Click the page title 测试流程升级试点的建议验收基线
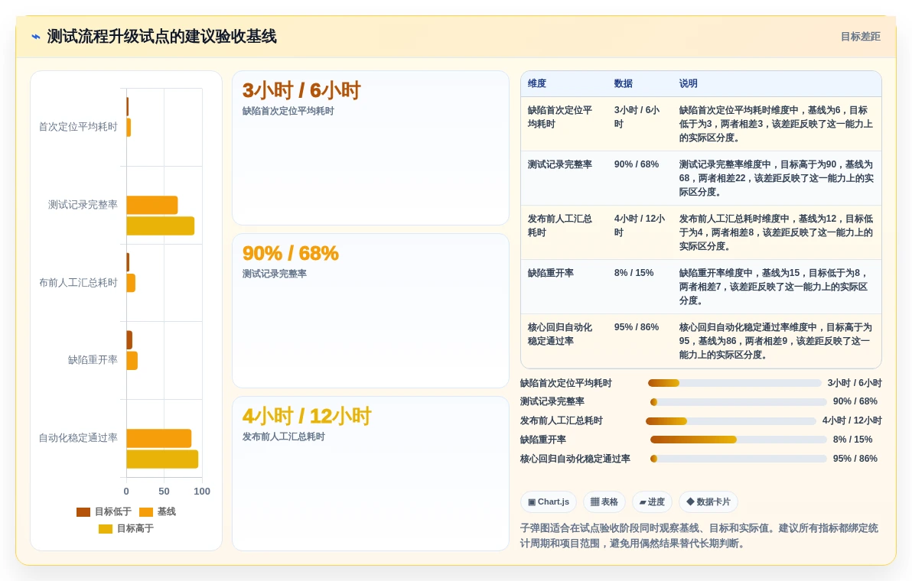Viewport: 912px width, 581px height. click(x=161, y=37)
